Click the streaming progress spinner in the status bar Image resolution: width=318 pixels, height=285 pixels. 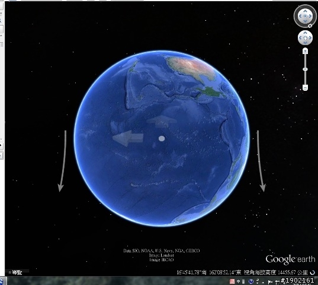click(313, 273)
